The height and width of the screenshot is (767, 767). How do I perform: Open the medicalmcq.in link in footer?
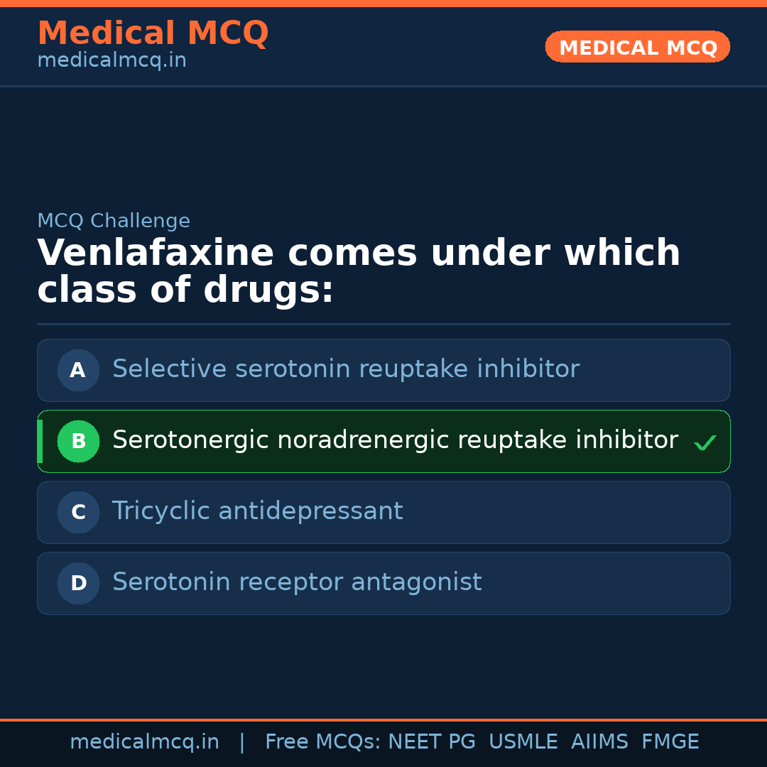[144, 742]
